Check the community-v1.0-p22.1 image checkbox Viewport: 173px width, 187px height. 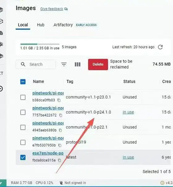click(23, 127)
